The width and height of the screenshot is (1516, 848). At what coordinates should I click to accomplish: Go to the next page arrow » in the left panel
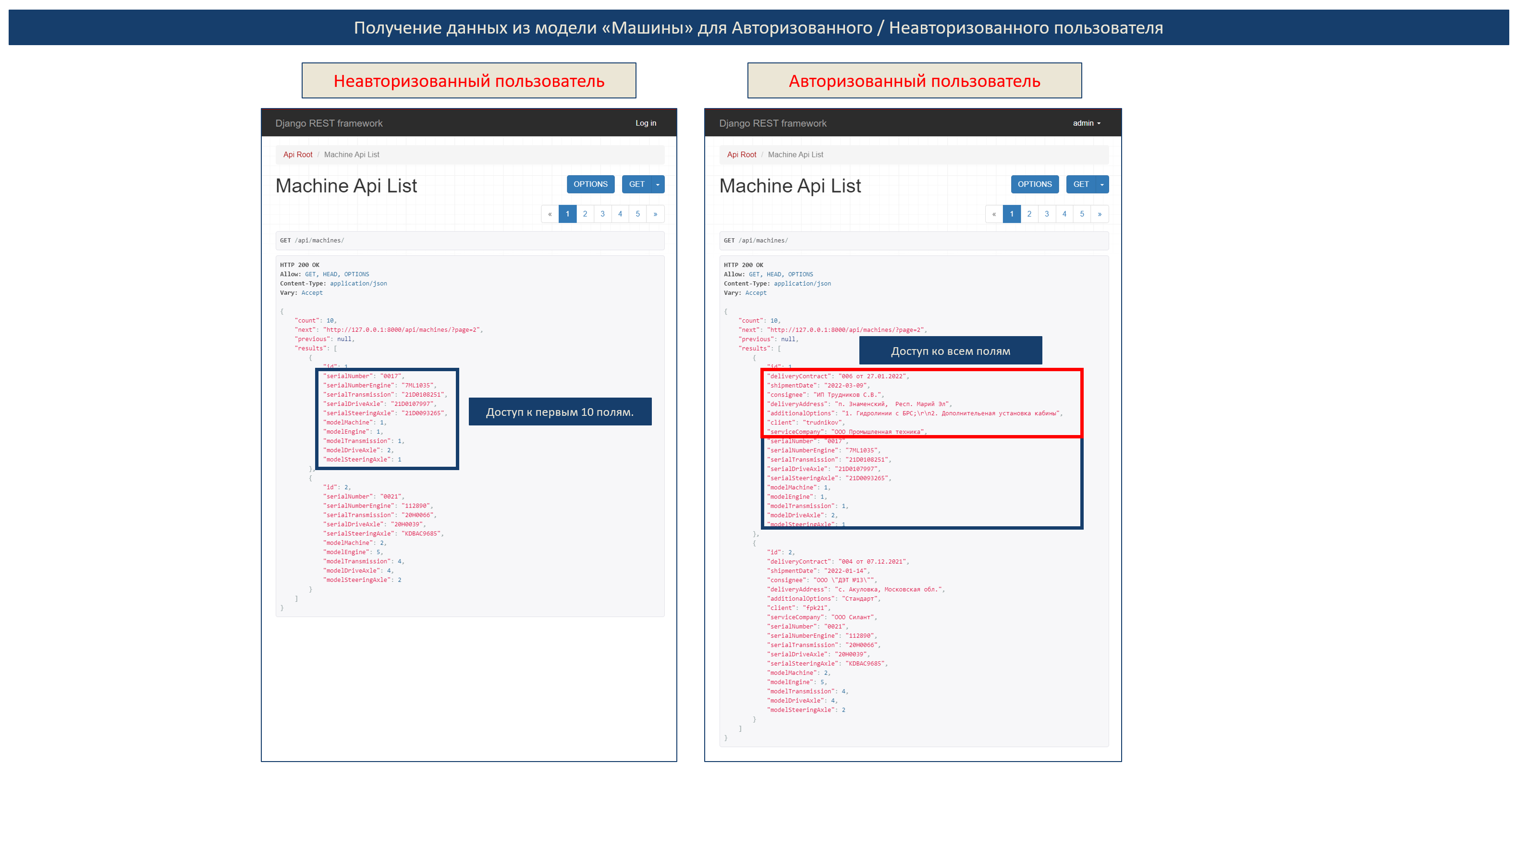(x=656, y=214)
